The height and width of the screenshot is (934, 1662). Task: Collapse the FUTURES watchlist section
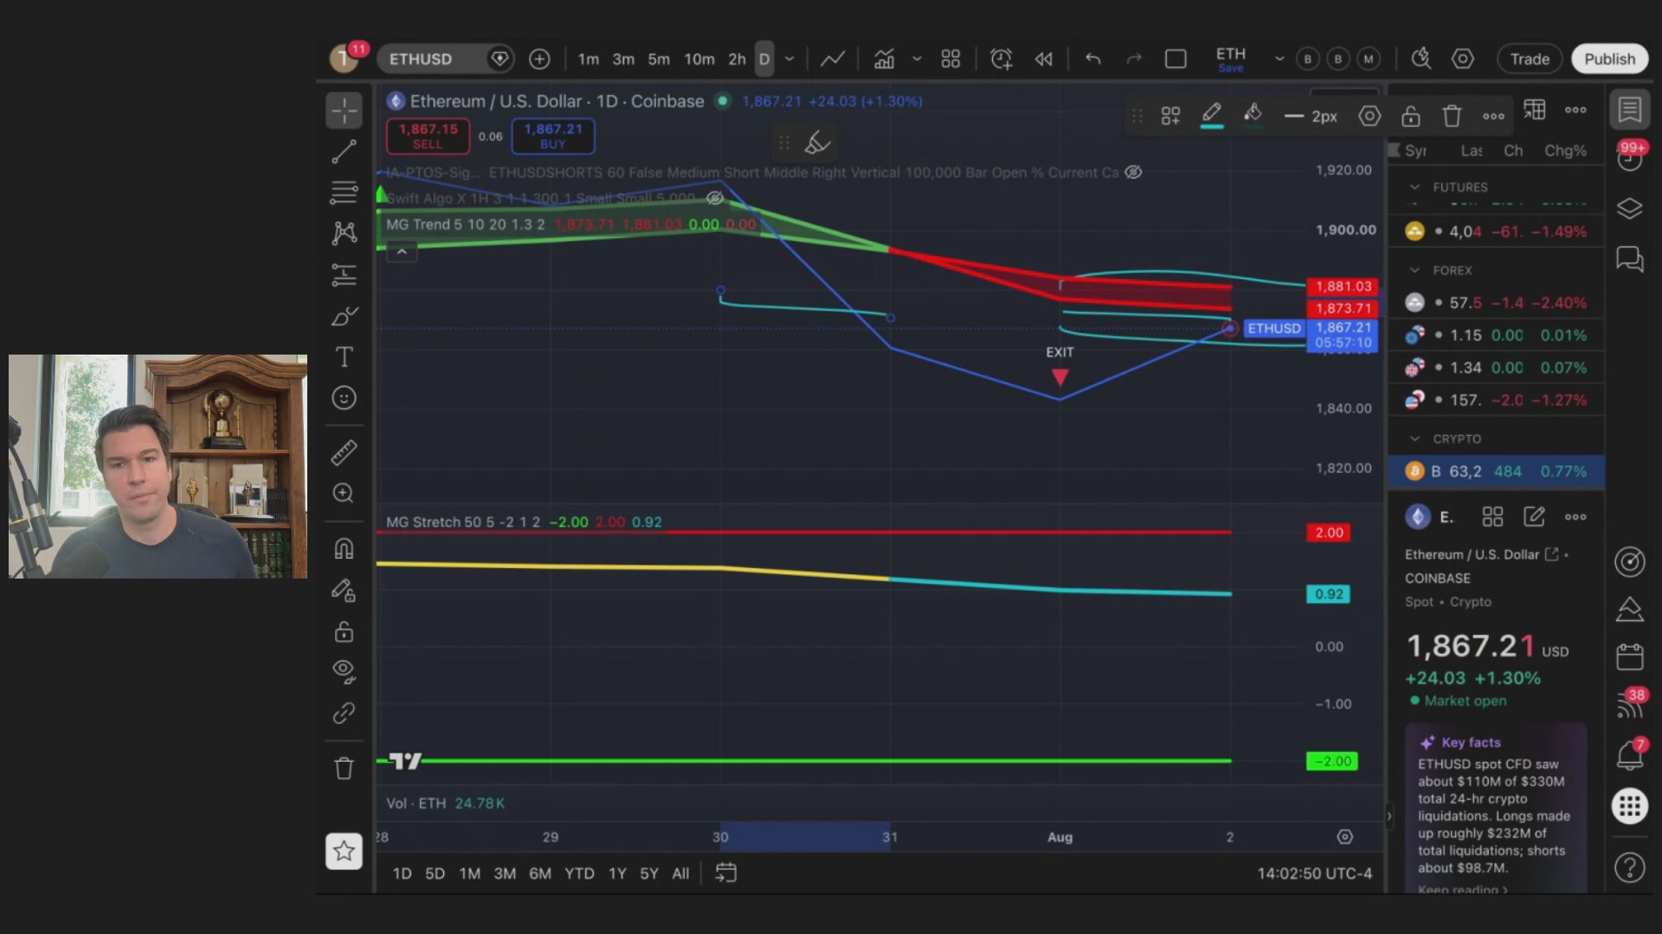(1414, 187)
